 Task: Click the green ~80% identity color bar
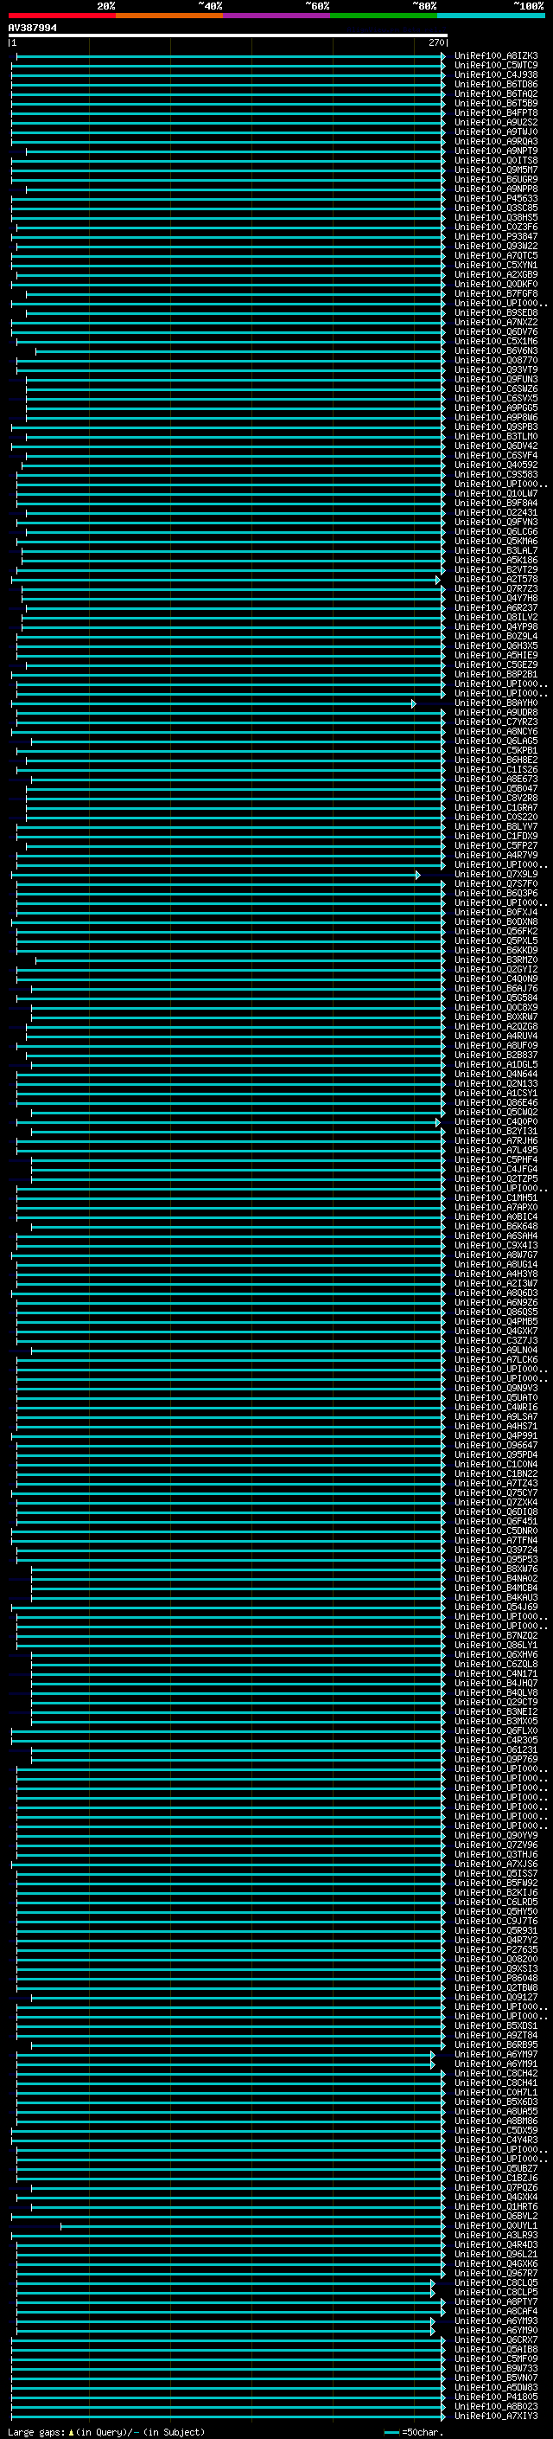tap(384, 16)
